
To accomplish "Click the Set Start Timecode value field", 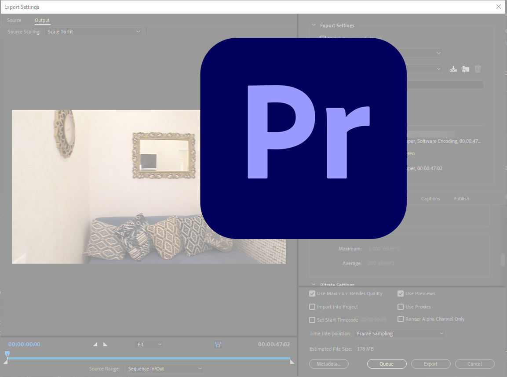I will [x=373, y=319].
